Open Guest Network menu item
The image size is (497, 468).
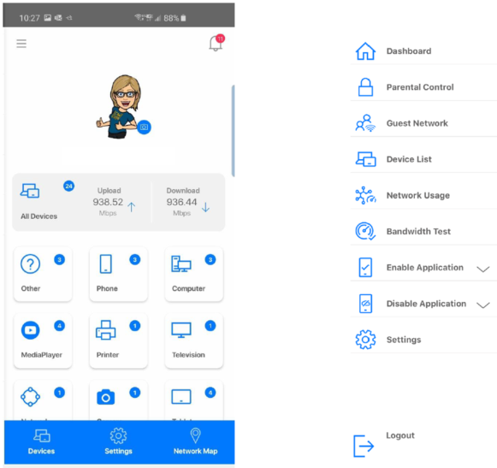[x=423, y=123]
